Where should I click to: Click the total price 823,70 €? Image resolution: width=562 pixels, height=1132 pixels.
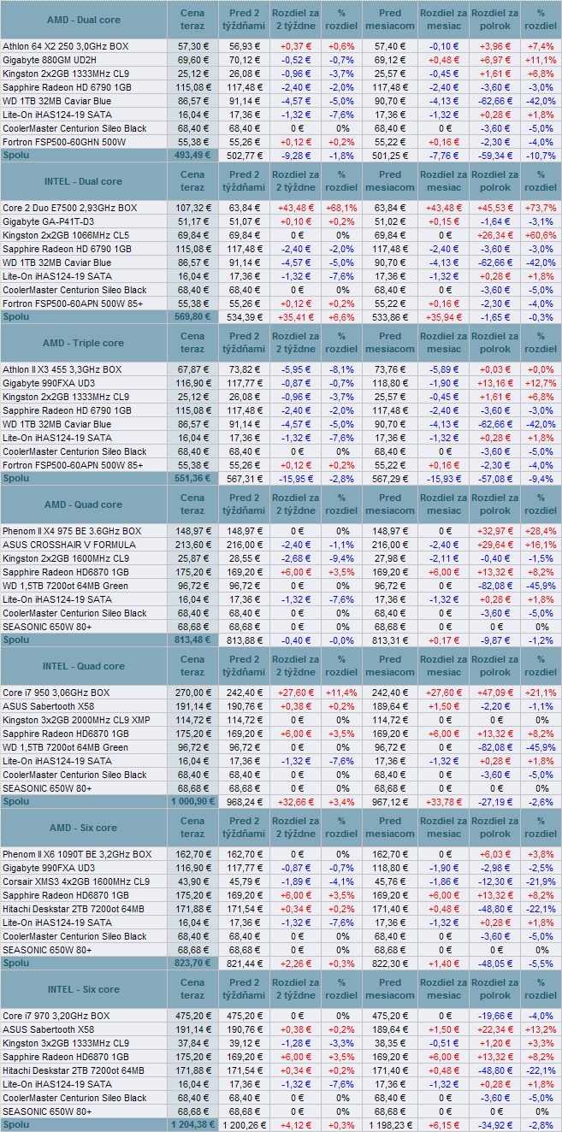point(192,963)
